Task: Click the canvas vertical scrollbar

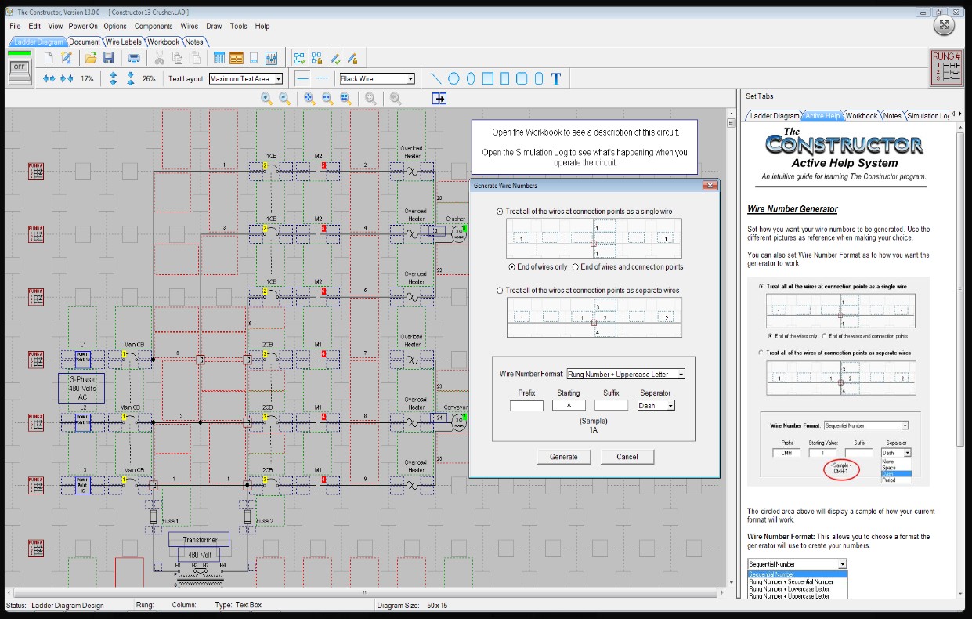Action: click(732, 349)
